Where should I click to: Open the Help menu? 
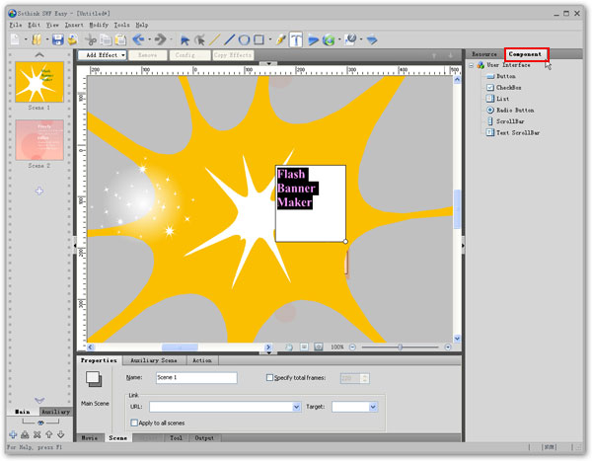pos(142,25)
